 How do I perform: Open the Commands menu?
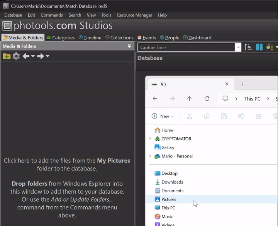point(52,15)
